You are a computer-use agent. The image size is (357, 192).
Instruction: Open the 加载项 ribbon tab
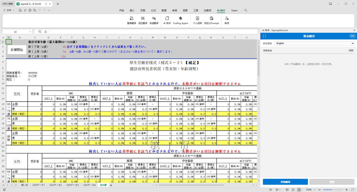click(208, 10)
